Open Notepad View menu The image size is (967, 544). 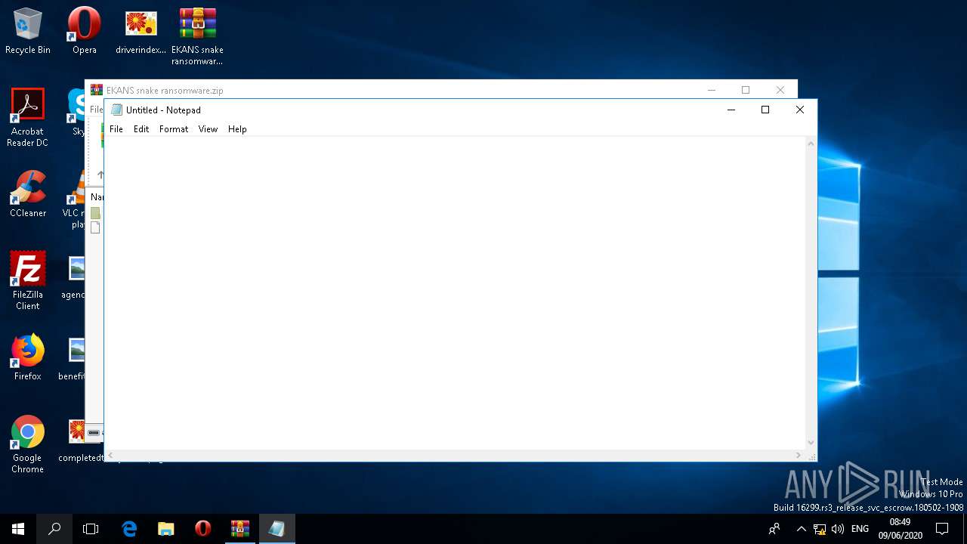208,129
